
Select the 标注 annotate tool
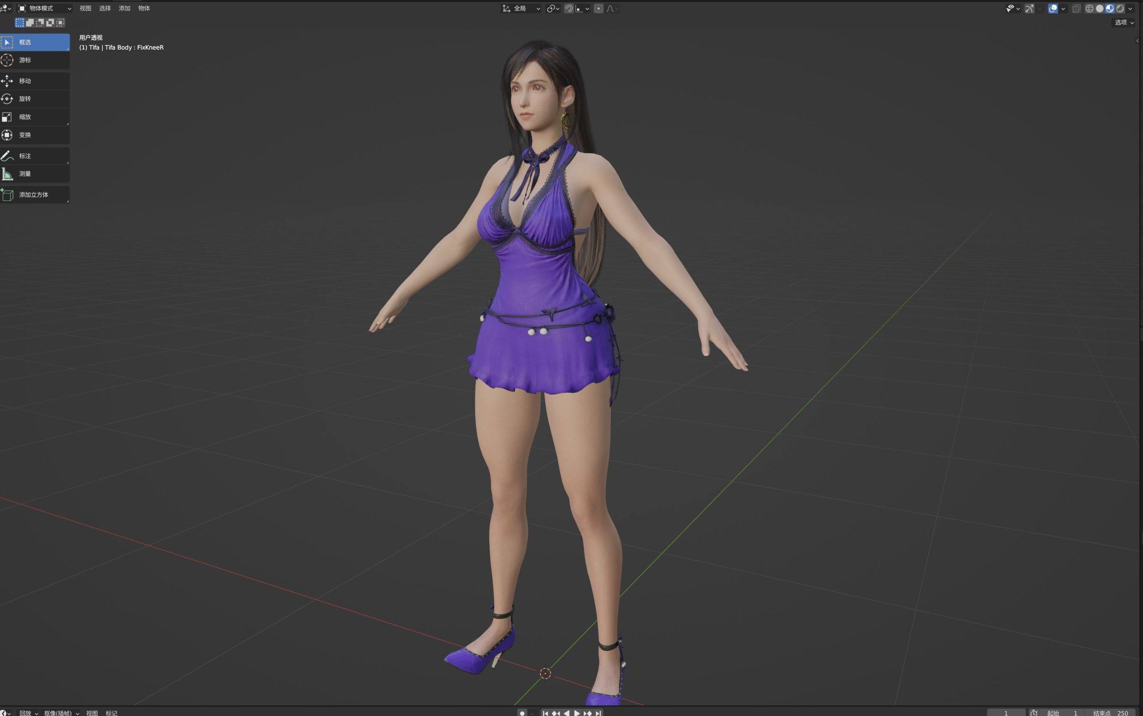point(34,156)
